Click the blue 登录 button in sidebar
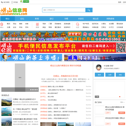This screenshot has height=126, width=126. (x=99, y=75)
